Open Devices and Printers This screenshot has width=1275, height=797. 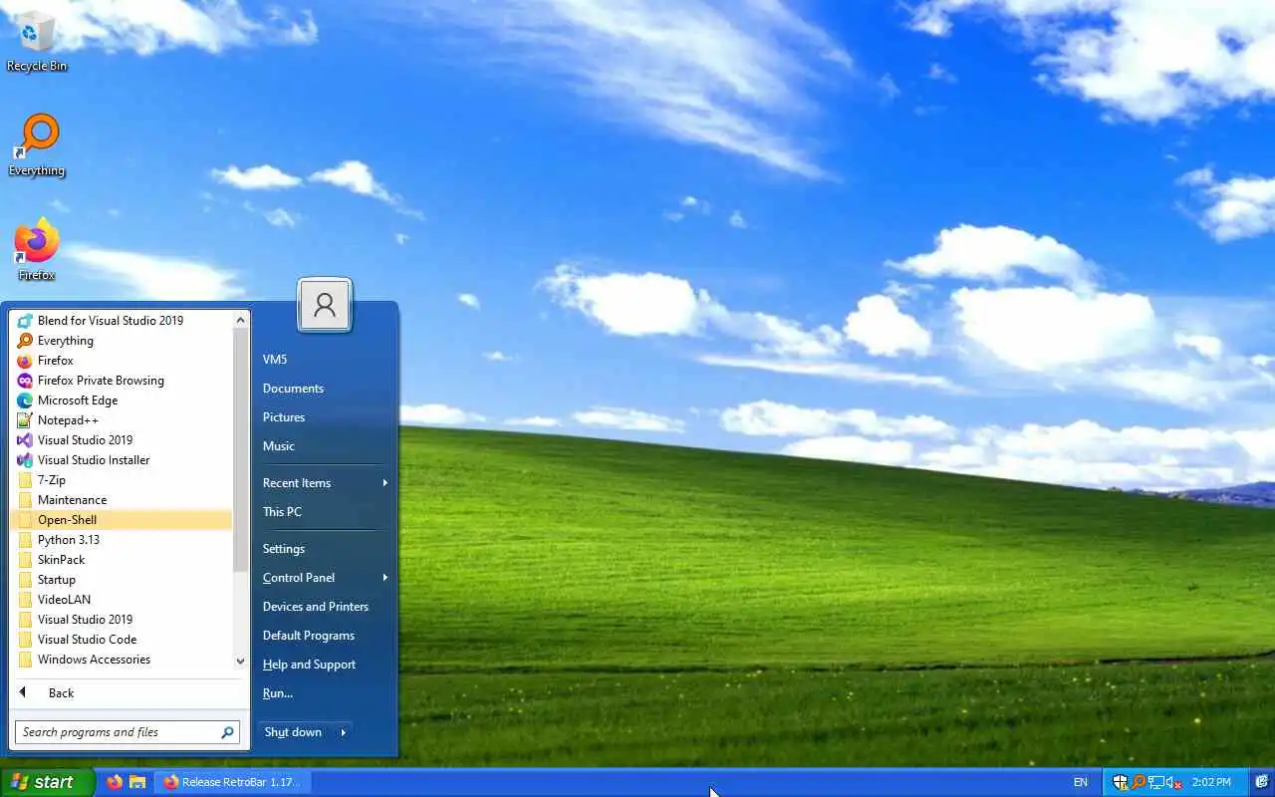[x=324, y=607]
